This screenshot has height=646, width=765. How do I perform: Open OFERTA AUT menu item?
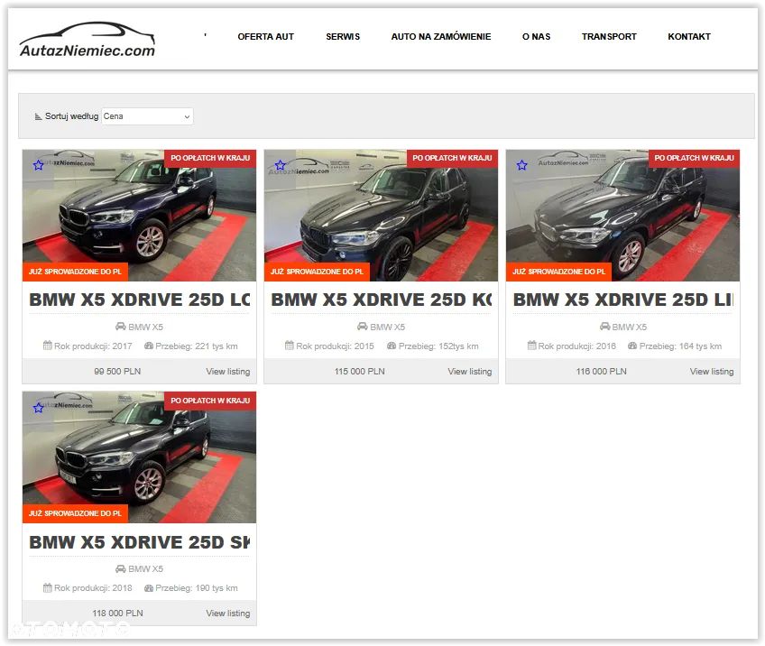coord(266,37)
